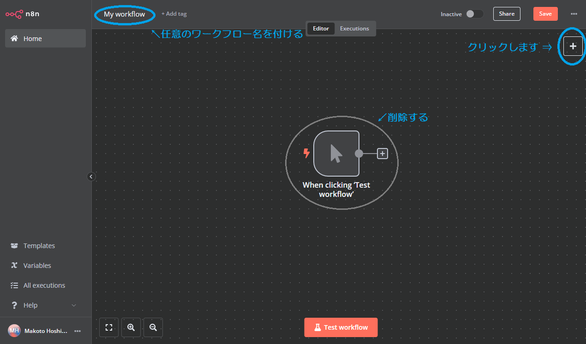Run the workflow with Test workflow button

tap(341, 327)
